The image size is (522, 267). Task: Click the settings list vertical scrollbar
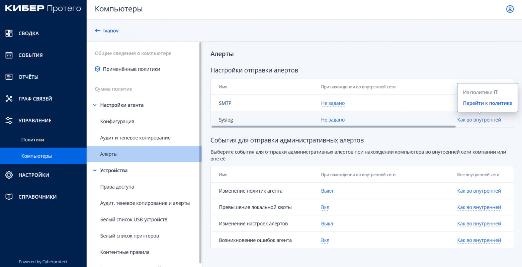point(200,152)
